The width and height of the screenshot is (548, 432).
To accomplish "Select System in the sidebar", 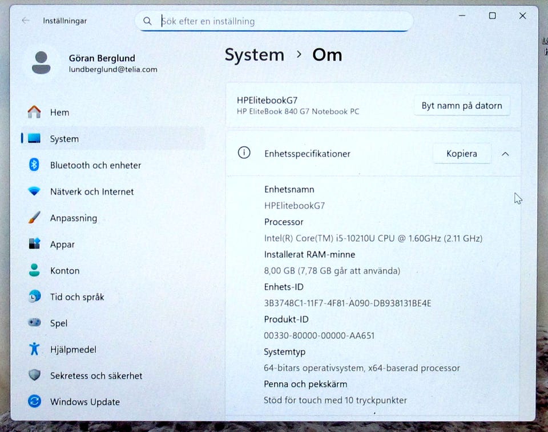I will [113, 138].
